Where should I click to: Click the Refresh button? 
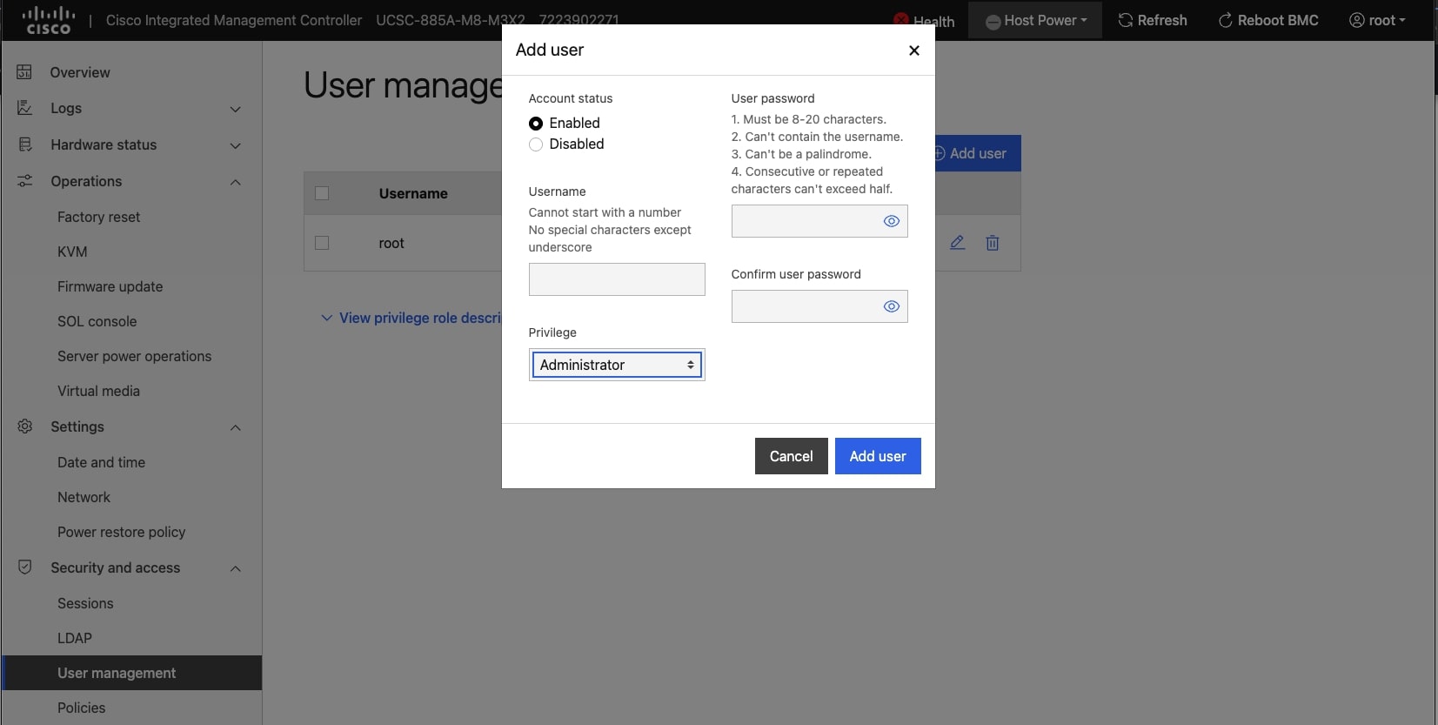click(1152, 20)
